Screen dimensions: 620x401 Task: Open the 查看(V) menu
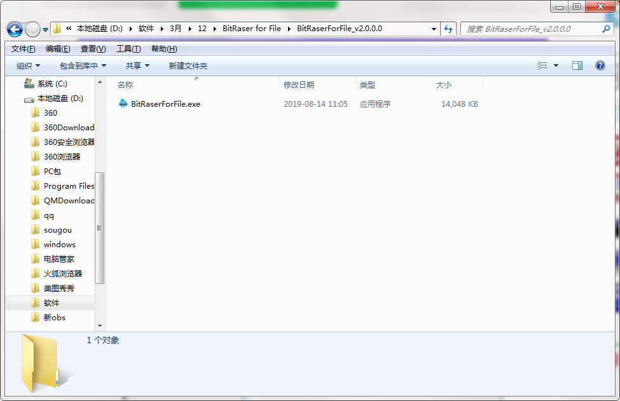click(x=93, y=49)
